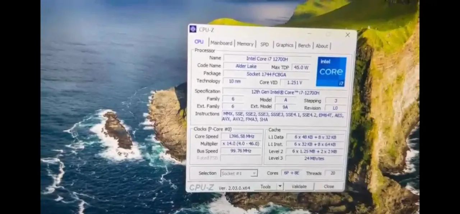Click the Level 2 cache value
This screenshot has height=214, width=460.
pos(315,152)
